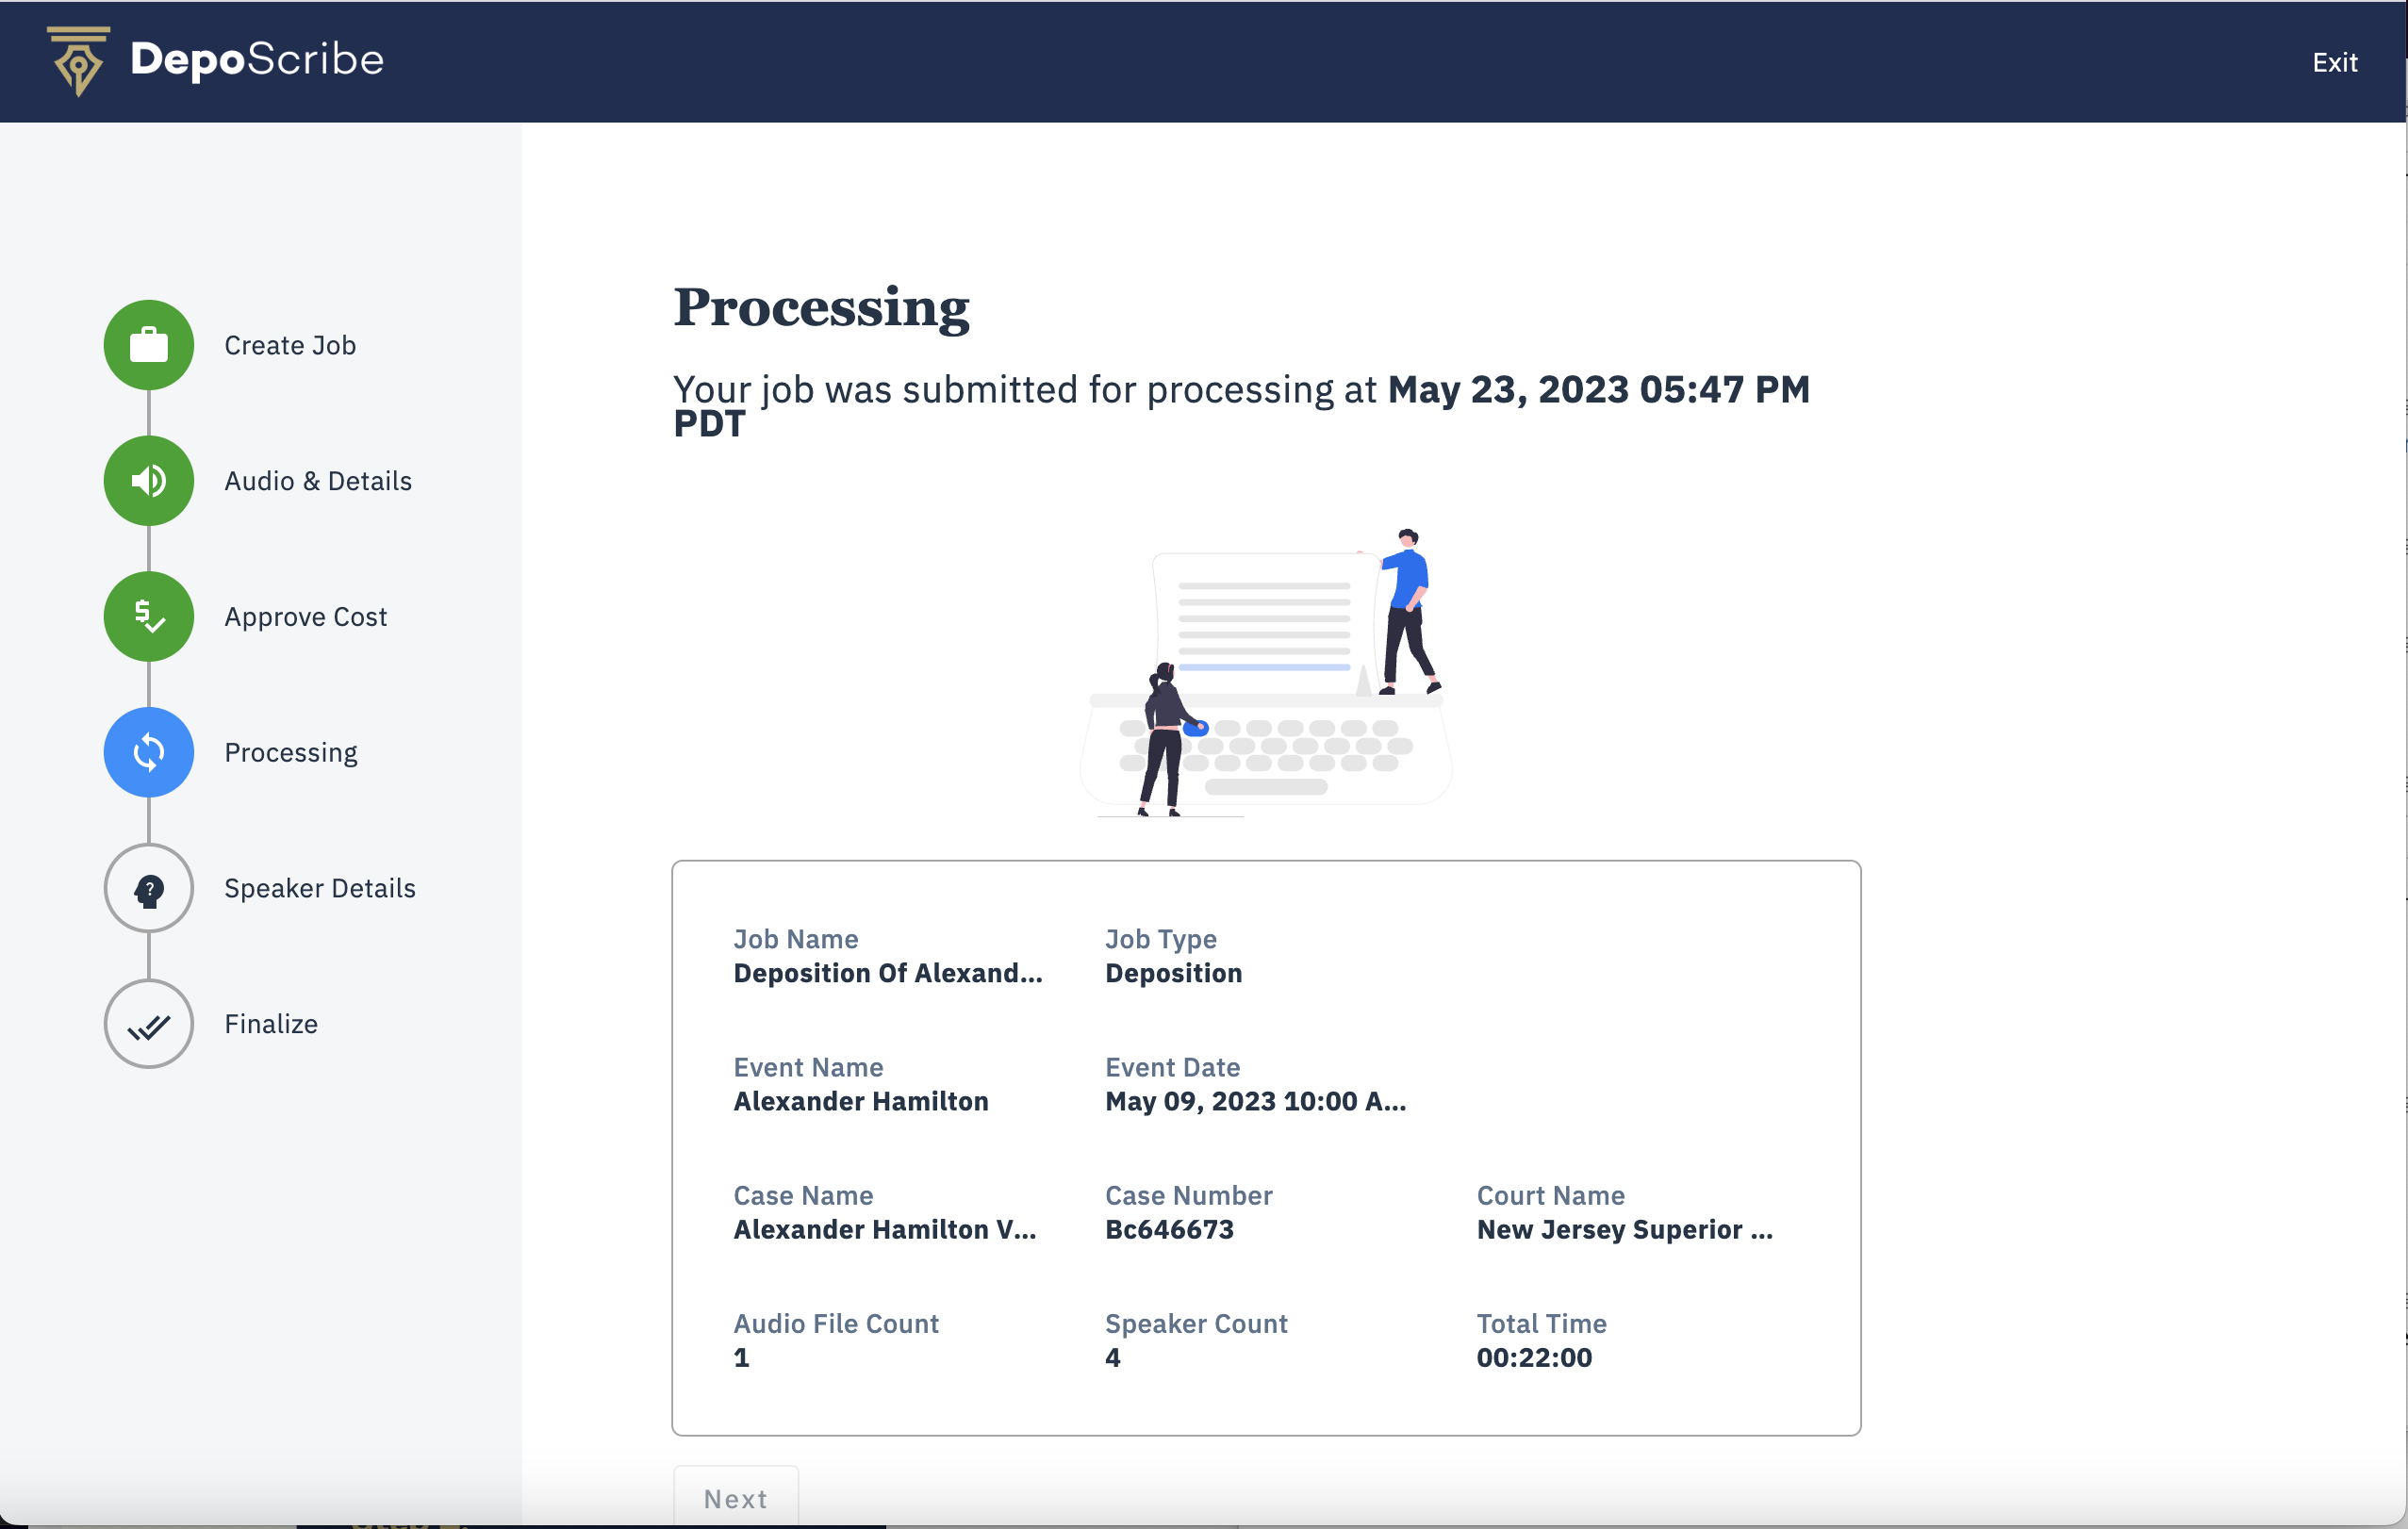Select the Speaker Details step label
This screenshot has width=2408, height=1529.
pos(320,888)
